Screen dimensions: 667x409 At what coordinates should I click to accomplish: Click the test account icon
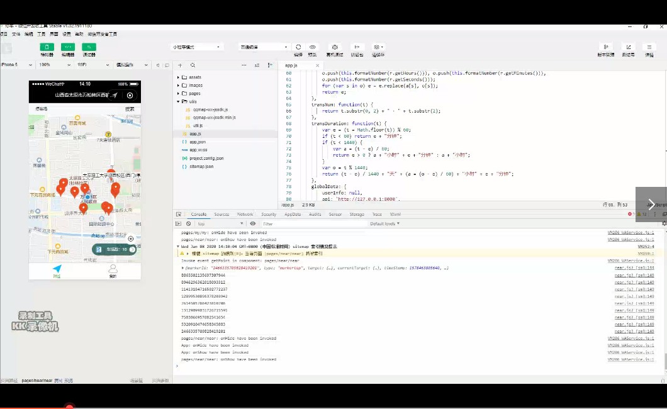[628, 47]
